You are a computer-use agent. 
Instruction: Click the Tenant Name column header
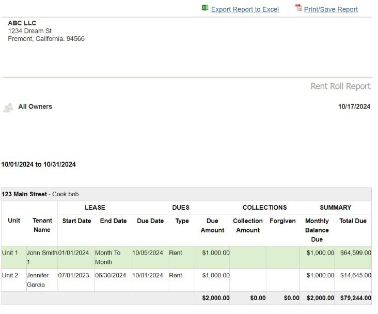tap(42, 225)
